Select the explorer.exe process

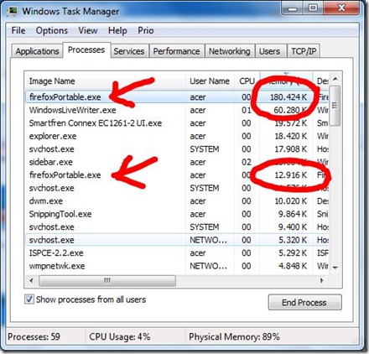(177, 136)
